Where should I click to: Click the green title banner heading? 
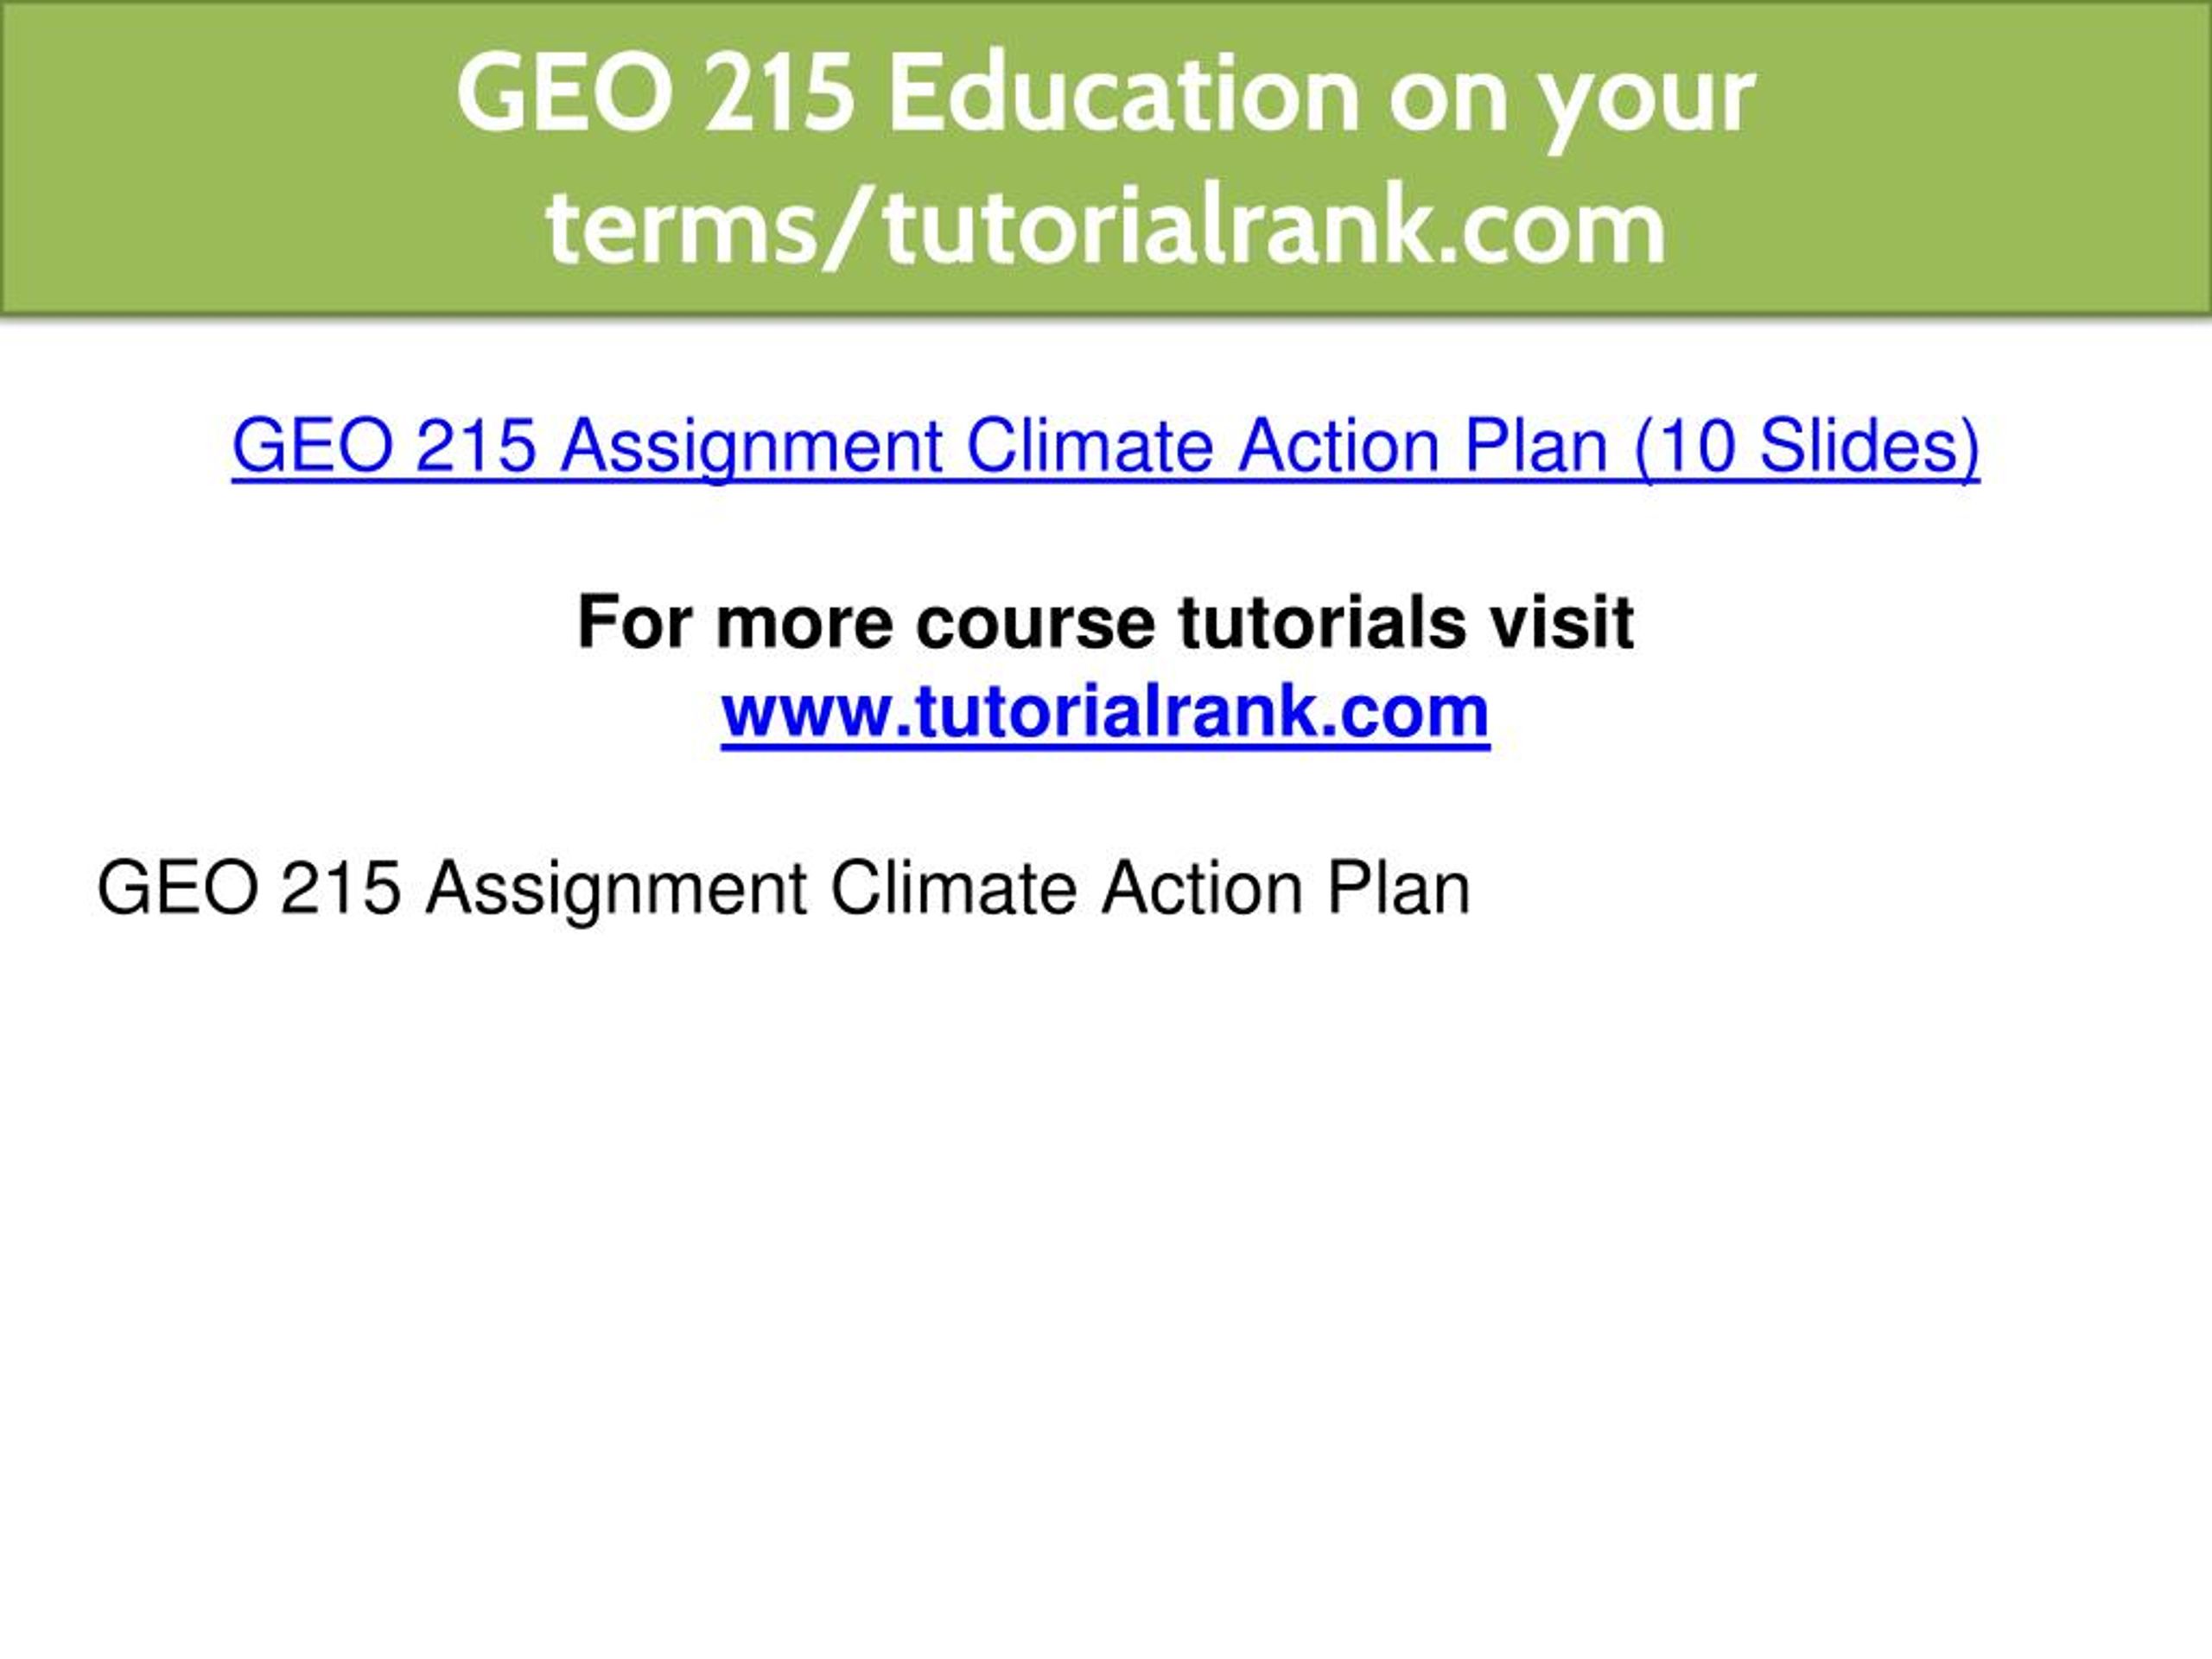click(1105, 160)
